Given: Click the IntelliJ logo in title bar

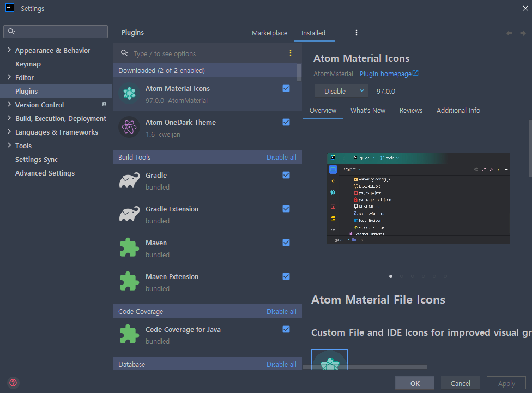Looking at the screenshot, I should pos(10,8).
